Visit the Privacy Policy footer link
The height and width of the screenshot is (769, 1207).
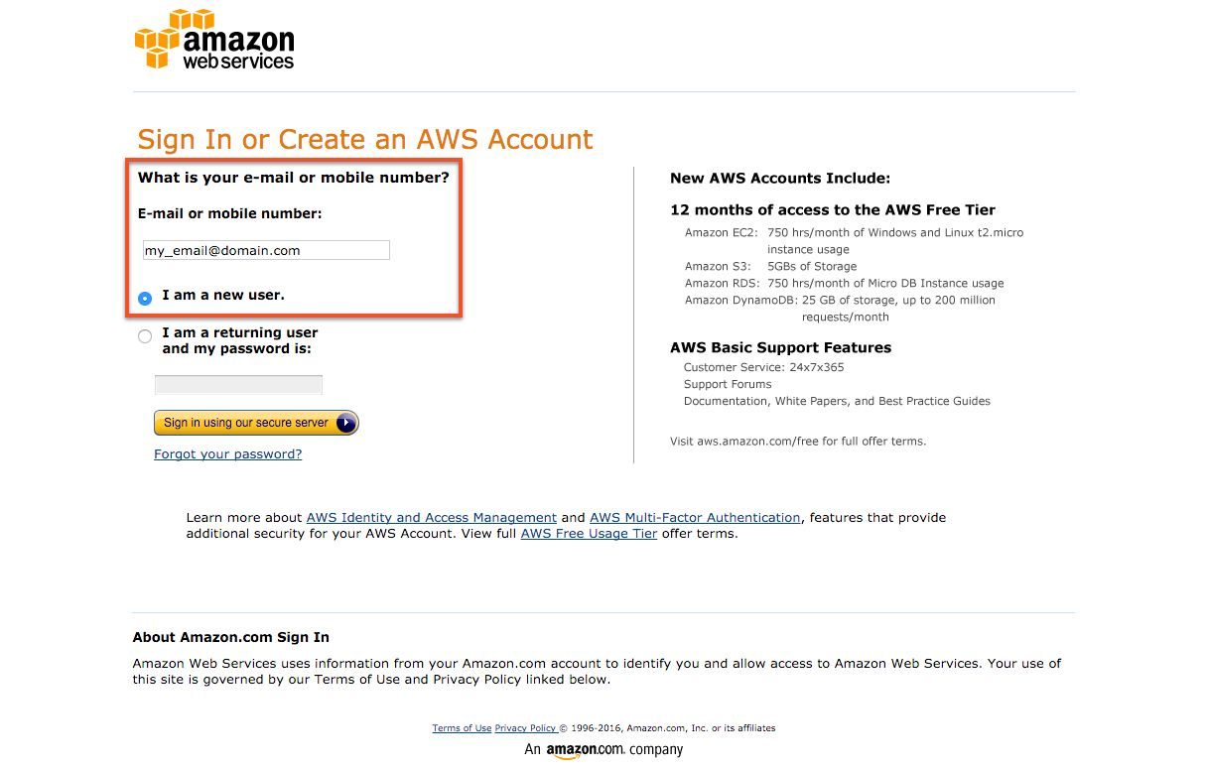525,728
